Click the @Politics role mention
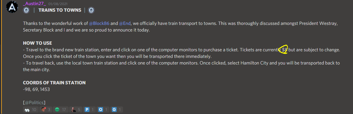 34,103
